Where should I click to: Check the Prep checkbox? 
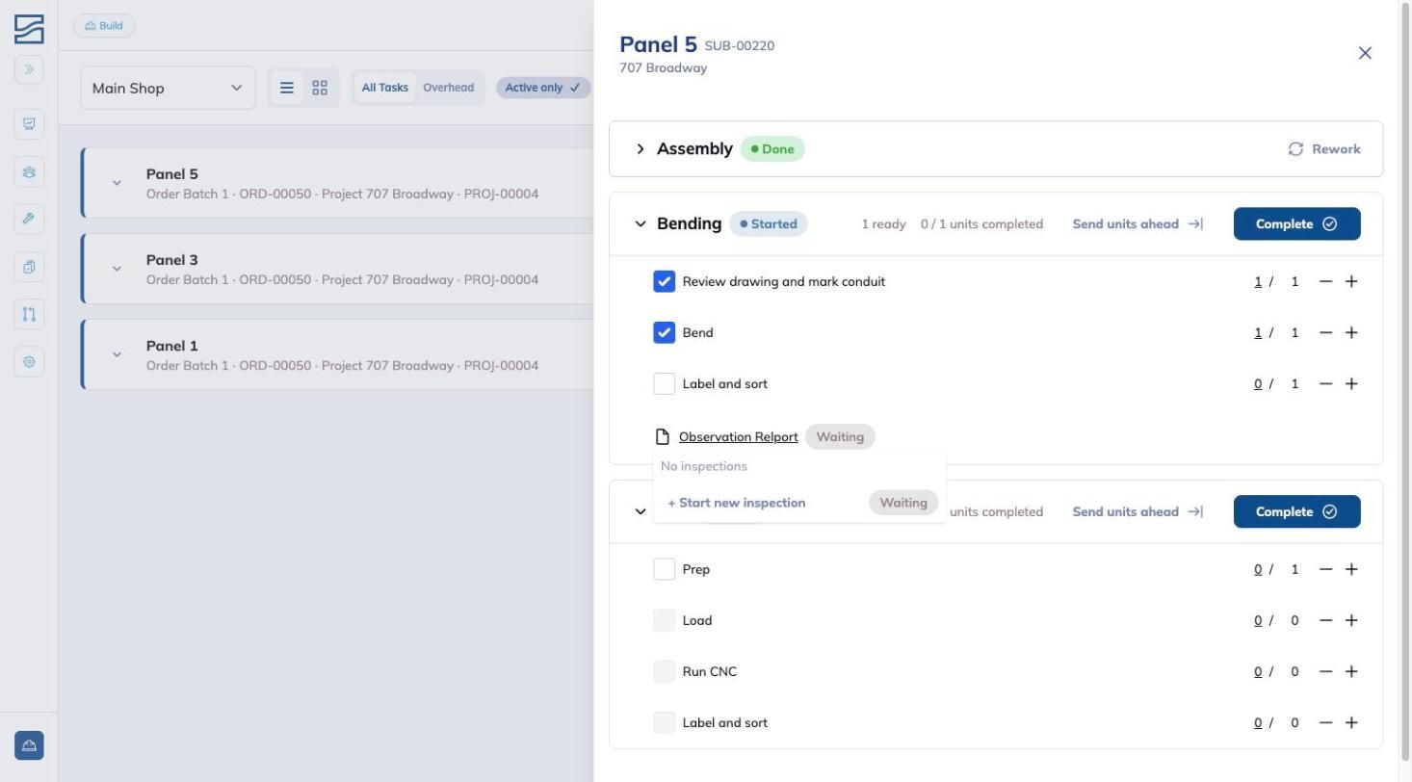pos(664,569)
